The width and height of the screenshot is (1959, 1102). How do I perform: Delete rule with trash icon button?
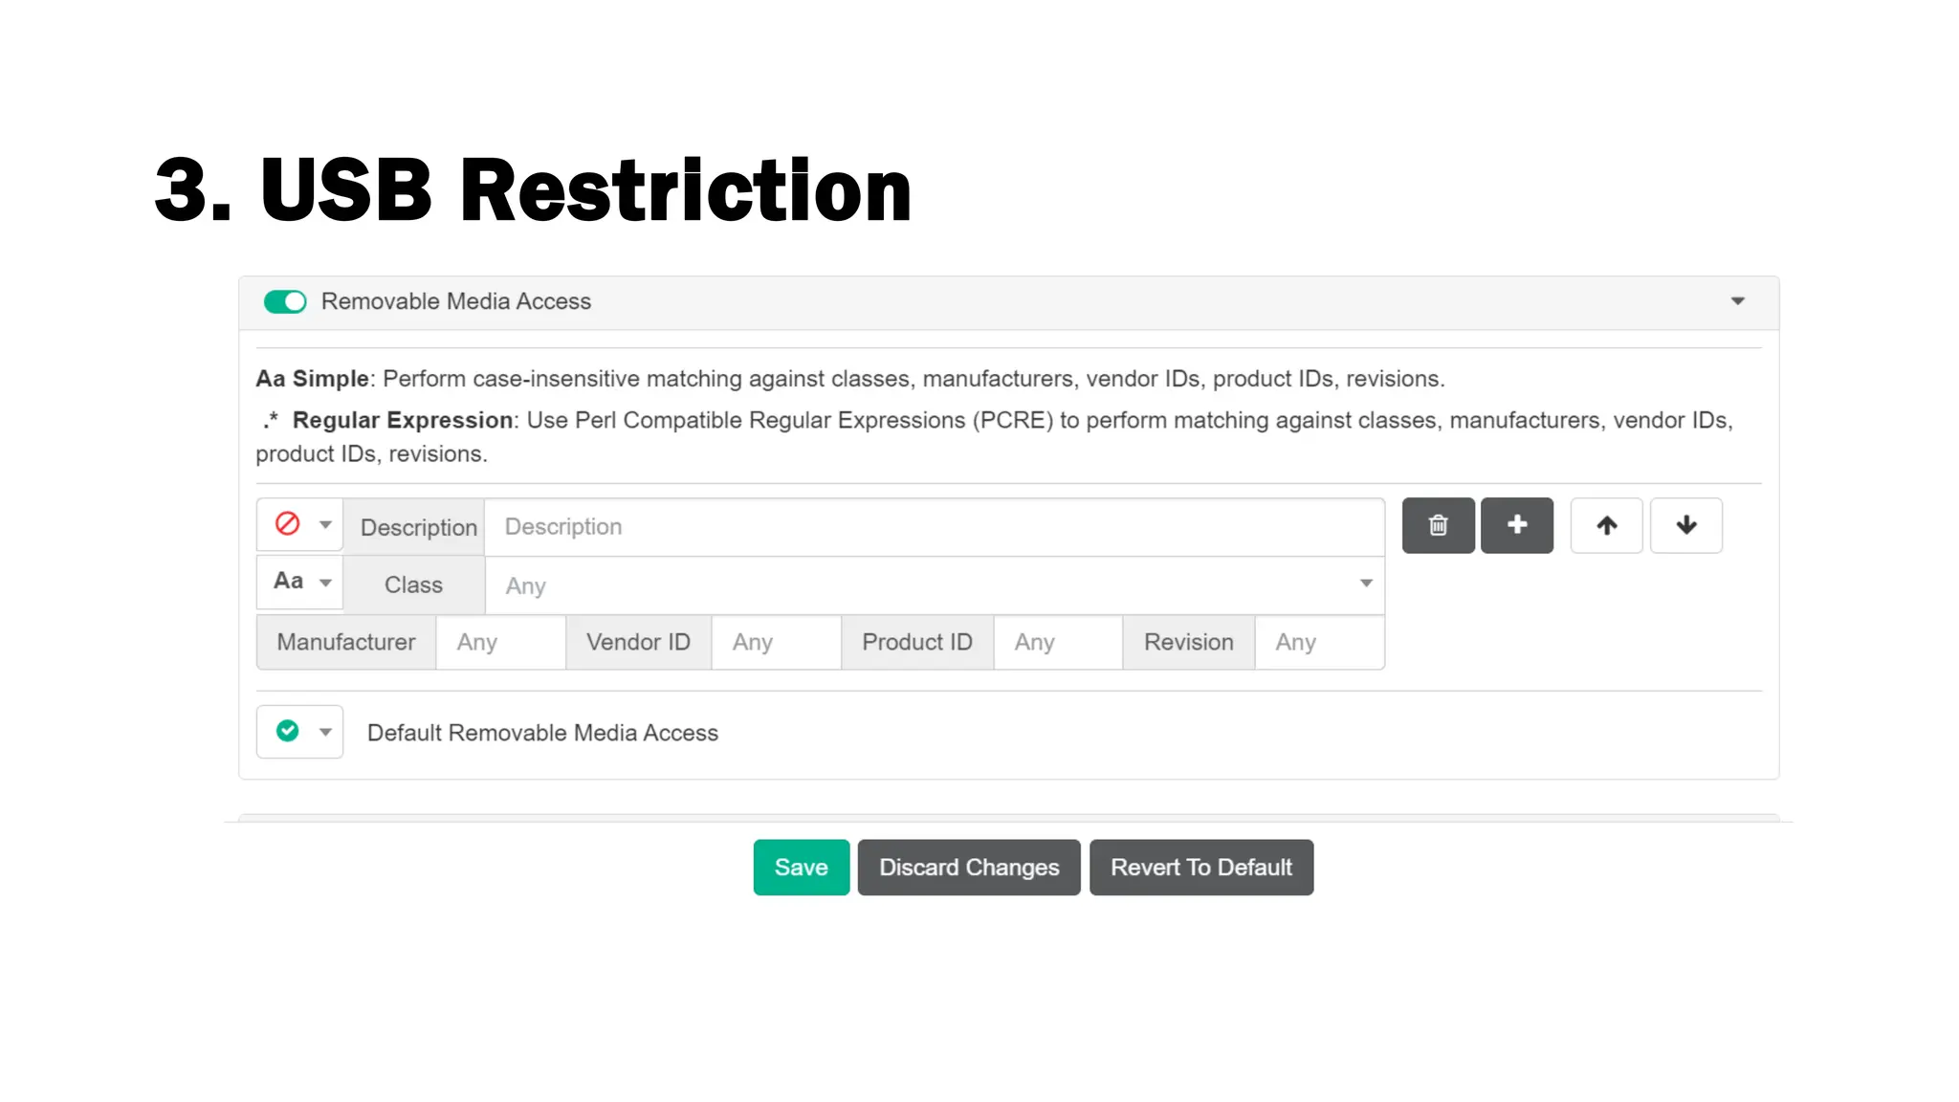tap(1438, 525)
